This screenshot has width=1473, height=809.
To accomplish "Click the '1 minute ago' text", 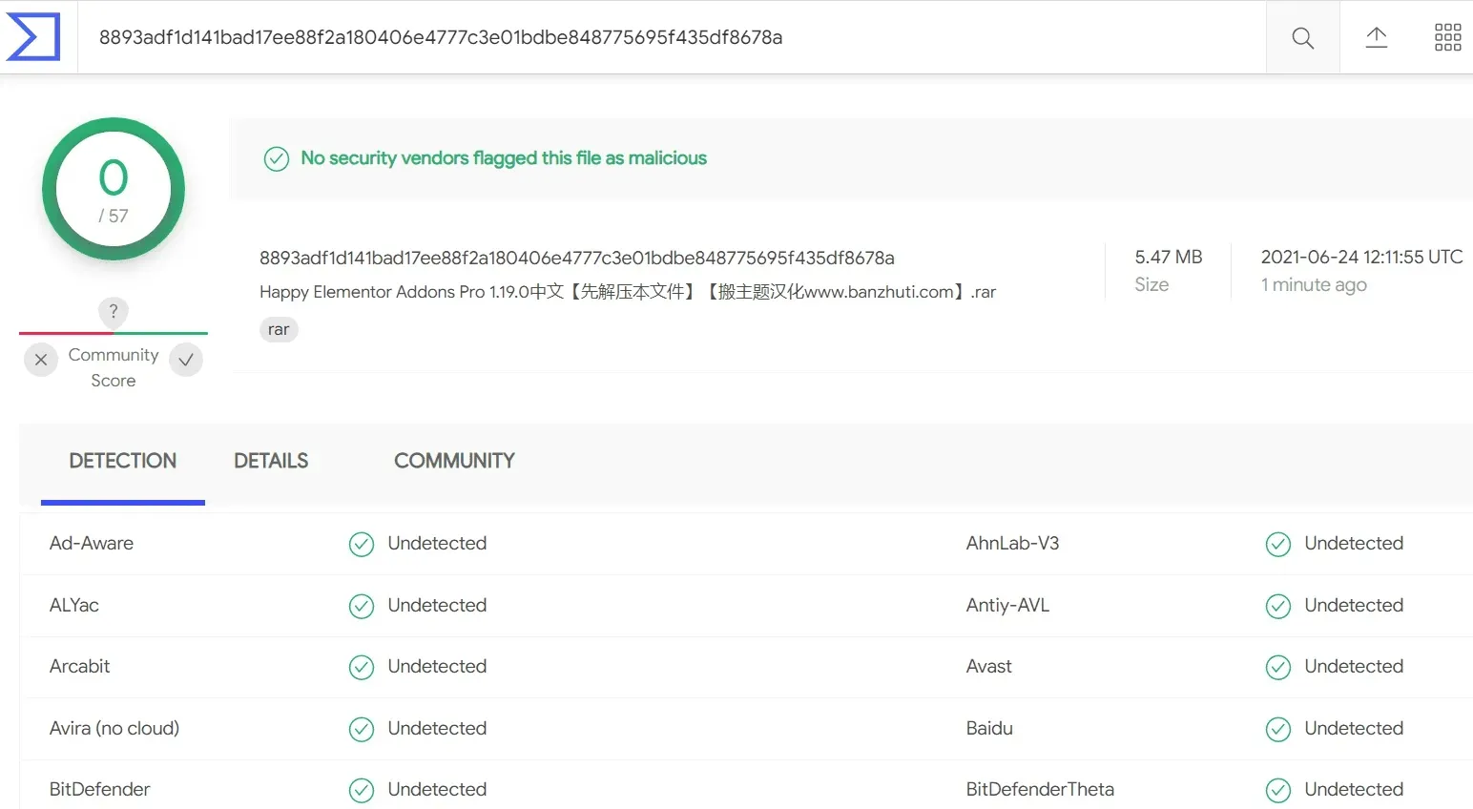I will point(1314,284).
